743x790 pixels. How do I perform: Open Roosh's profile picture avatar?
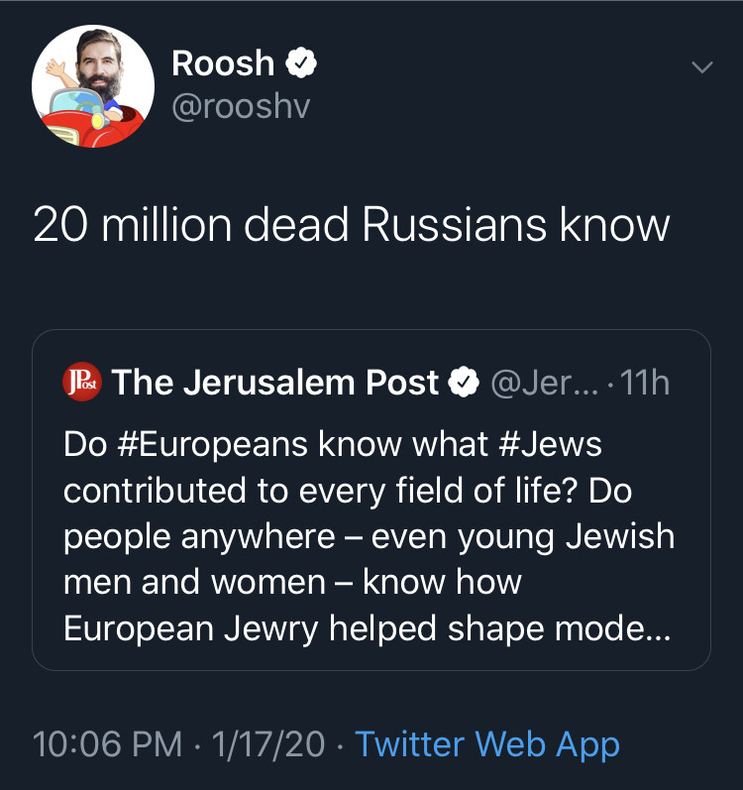click(93, 86)
